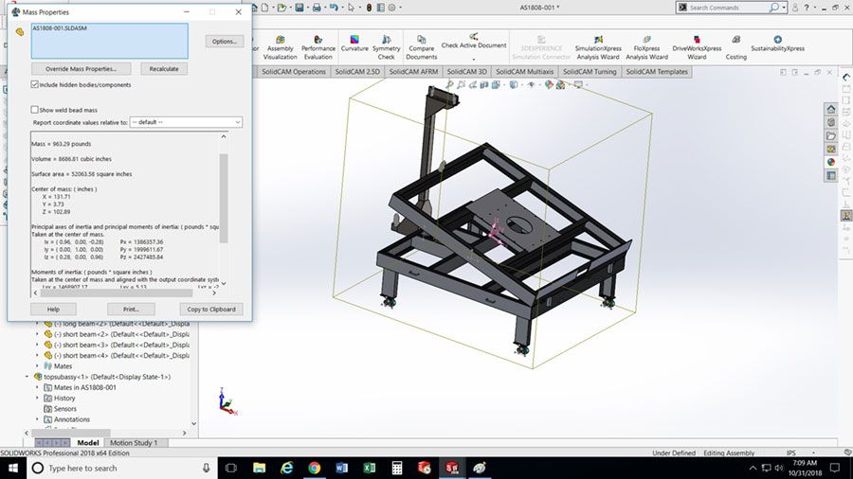The width and height of the screenshot is (853, 479).
Task: Toggle Include hidden bodies/components checkbox
Action: point(35,84)
